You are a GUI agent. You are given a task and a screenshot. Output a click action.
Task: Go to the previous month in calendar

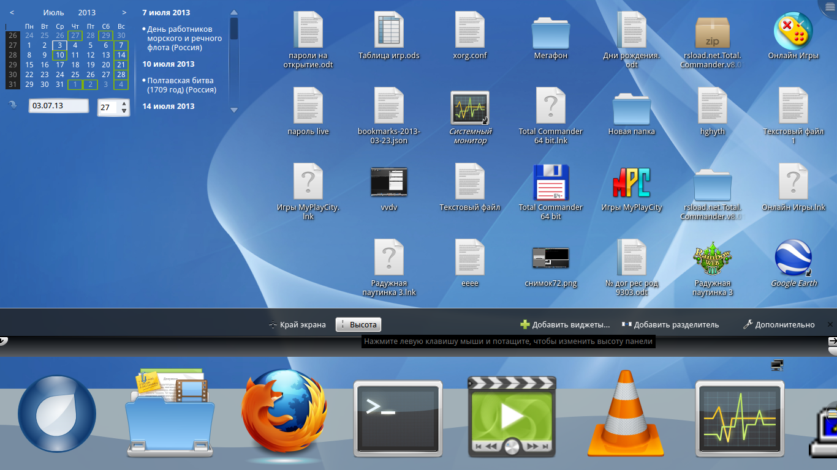tap(12, 12)
